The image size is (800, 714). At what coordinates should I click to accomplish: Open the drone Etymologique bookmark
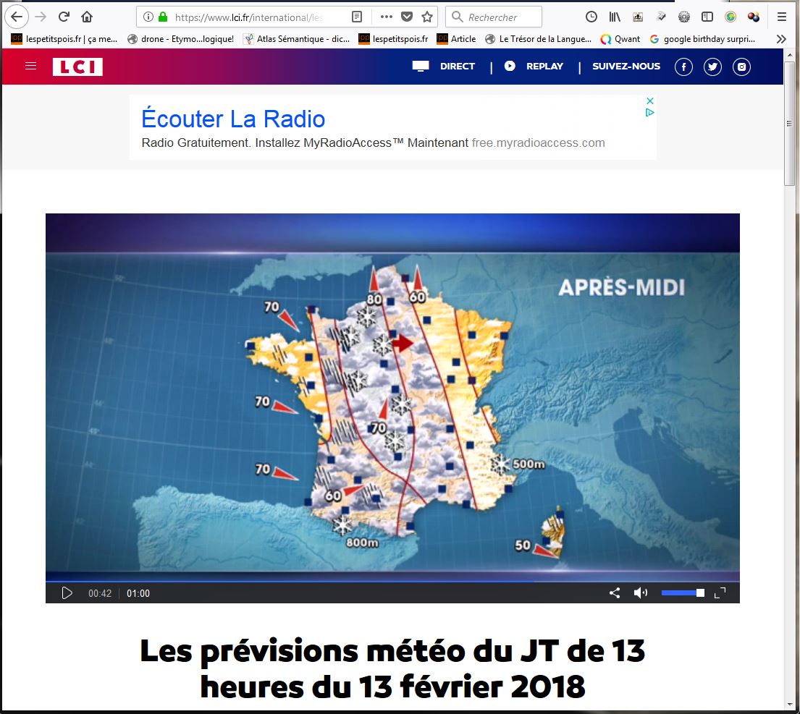(180, 39)
